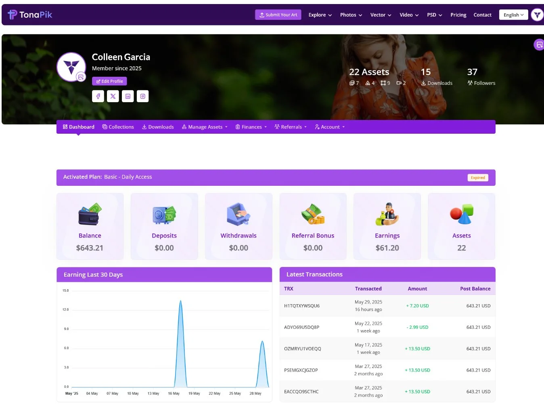Click the TonaPik logo
The image size is (544, 410).
[30, 15]
